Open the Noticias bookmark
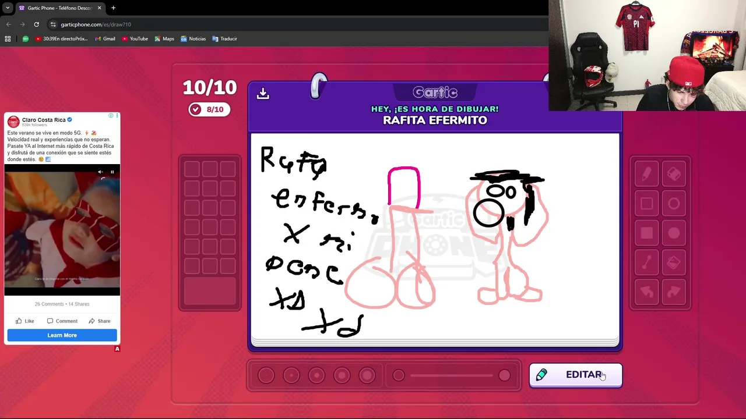This screenshot has width=746, height=419. (x=193, y=38)
